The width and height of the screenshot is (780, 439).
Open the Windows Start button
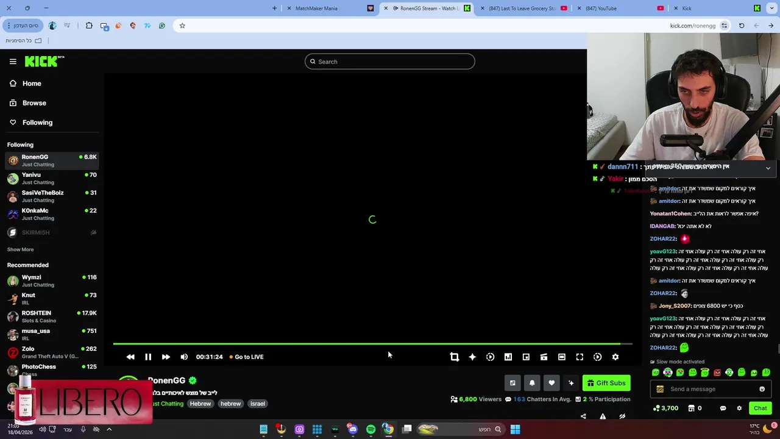(515, 429)
